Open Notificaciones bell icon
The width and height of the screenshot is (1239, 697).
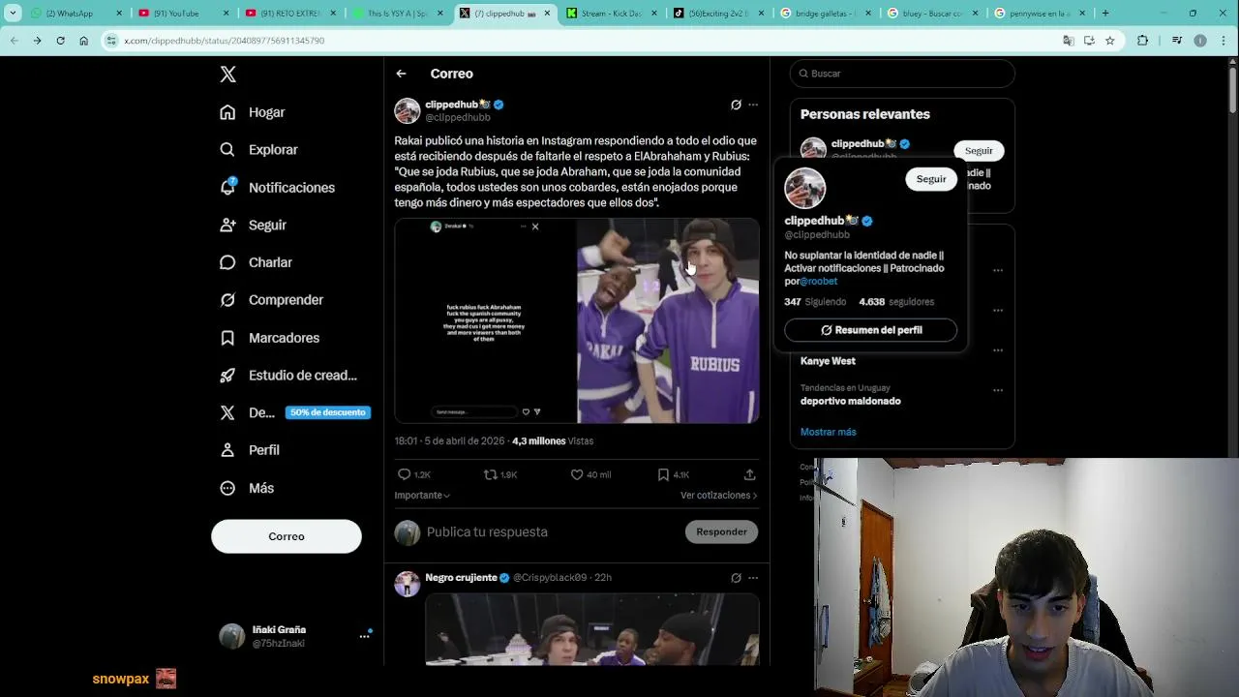pos(227,187)
